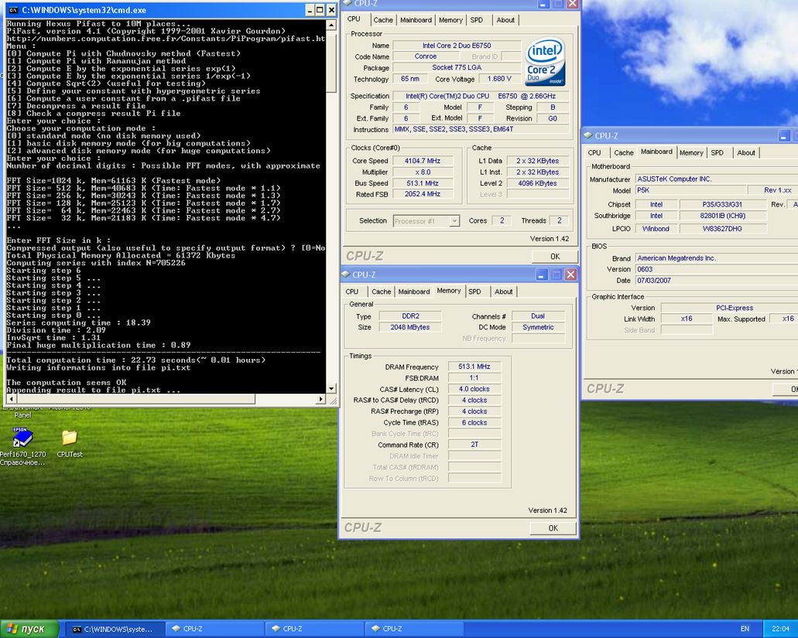Click Level 2 cache value 4096 KBytes

point(537,183)
